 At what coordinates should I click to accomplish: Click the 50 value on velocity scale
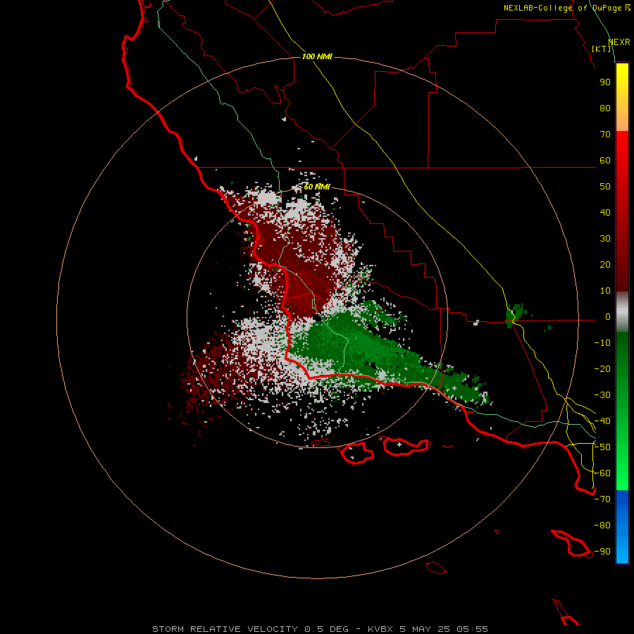(605, 187)
